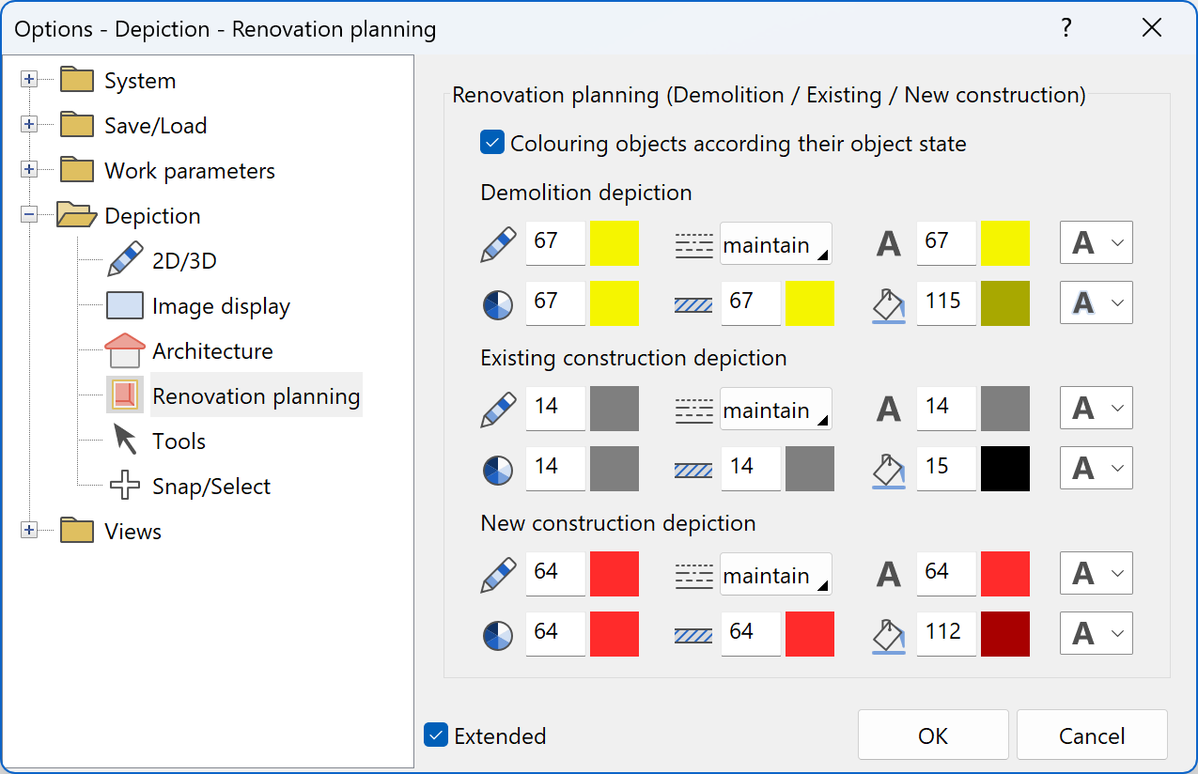The image size is (1198, 774).
Task: Click the half-circle surface icon in Demolition depiction
Action: pos(497,302)
